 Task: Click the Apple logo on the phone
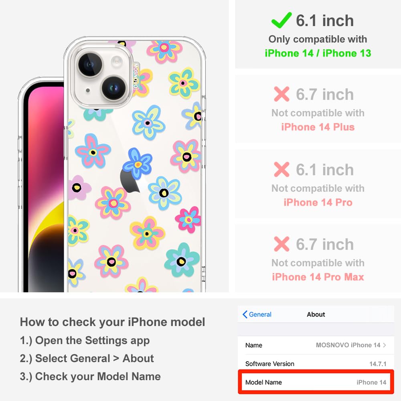(130, 181)
